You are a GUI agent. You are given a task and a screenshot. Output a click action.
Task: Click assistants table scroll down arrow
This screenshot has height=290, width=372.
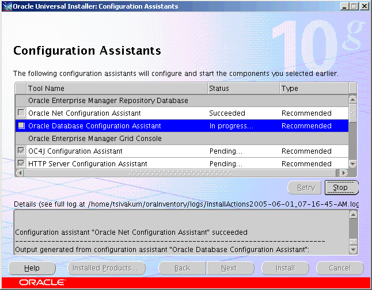[x=353, y=164]
